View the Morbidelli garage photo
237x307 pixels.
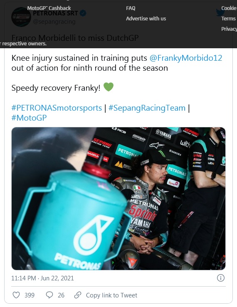(x=118, y=198)
